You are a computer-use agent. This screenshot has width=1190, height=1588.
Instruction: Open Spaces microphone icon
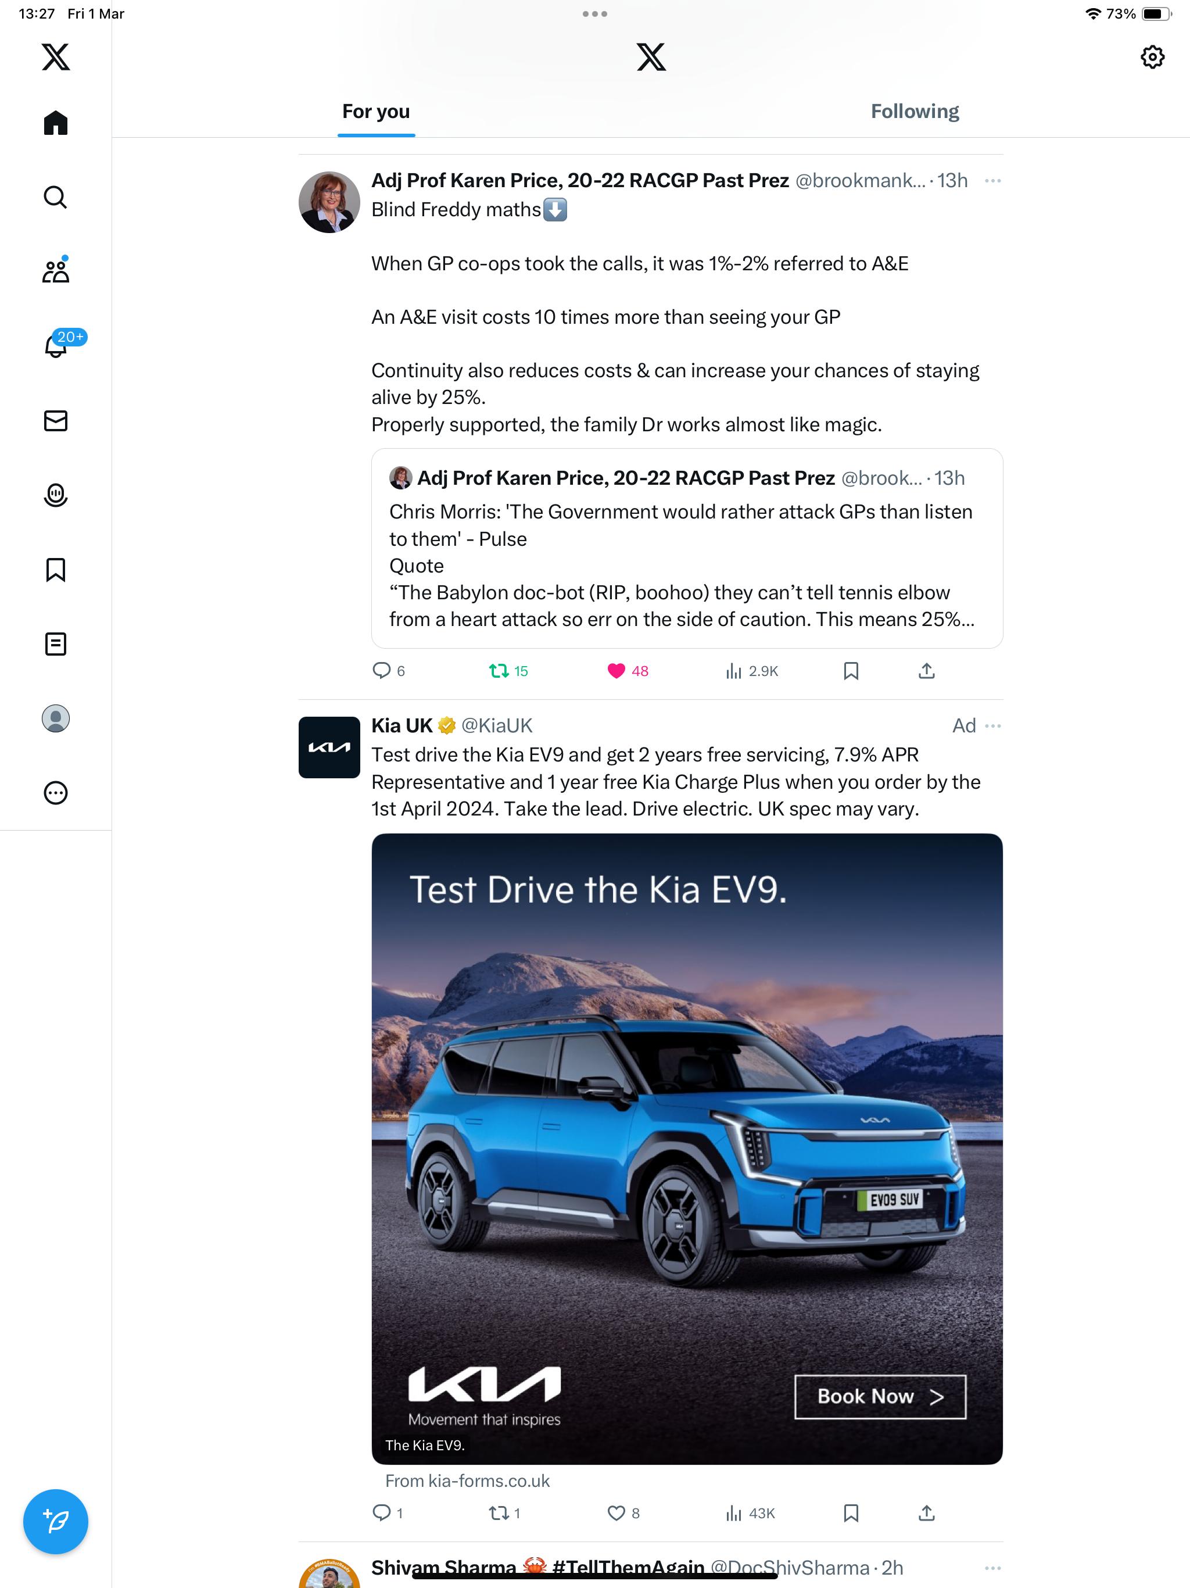coord(55,495)
